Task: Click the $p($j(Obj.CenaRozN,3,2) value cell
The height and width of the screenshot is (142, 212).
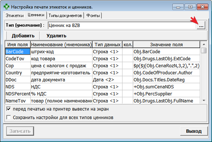Action: pos(166,66)
